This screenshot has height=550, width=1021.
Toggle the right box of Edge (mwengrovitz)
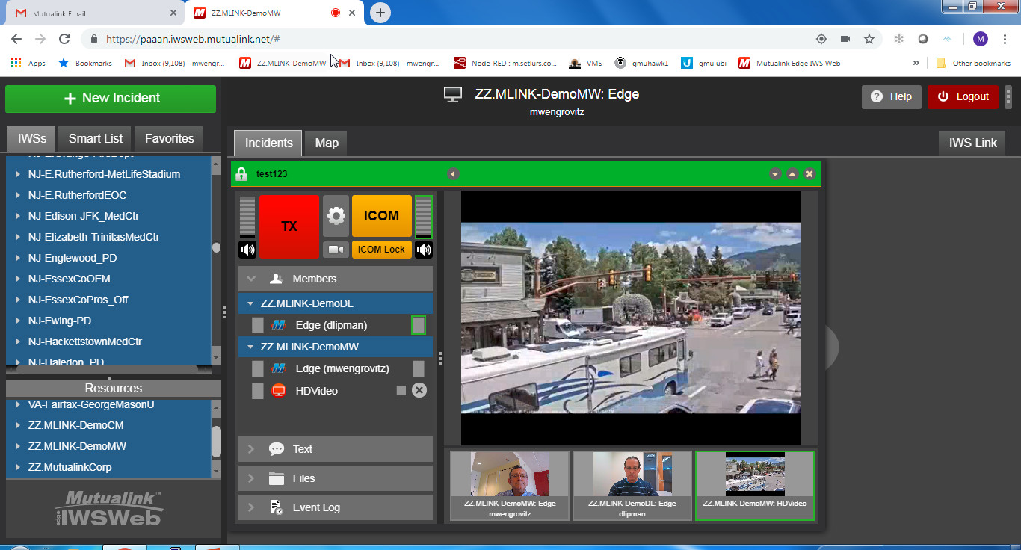tap(419, 368)
